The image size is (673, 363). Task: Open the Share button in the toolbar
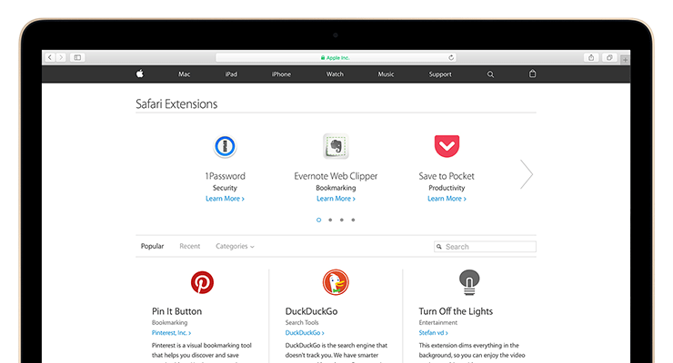tap(591, 57)
